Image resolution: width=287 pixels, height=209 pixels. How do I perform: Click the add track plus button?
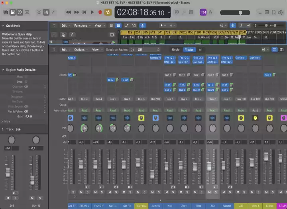point(54,35)
